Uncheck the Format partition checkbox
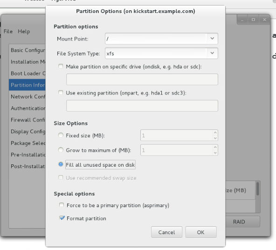 [x=62, y=218]
